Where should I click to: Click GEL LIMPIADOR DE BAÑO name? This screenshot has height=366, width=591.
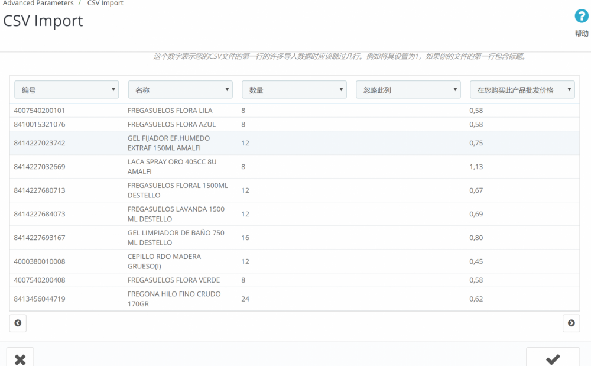(x=176, y=238)
